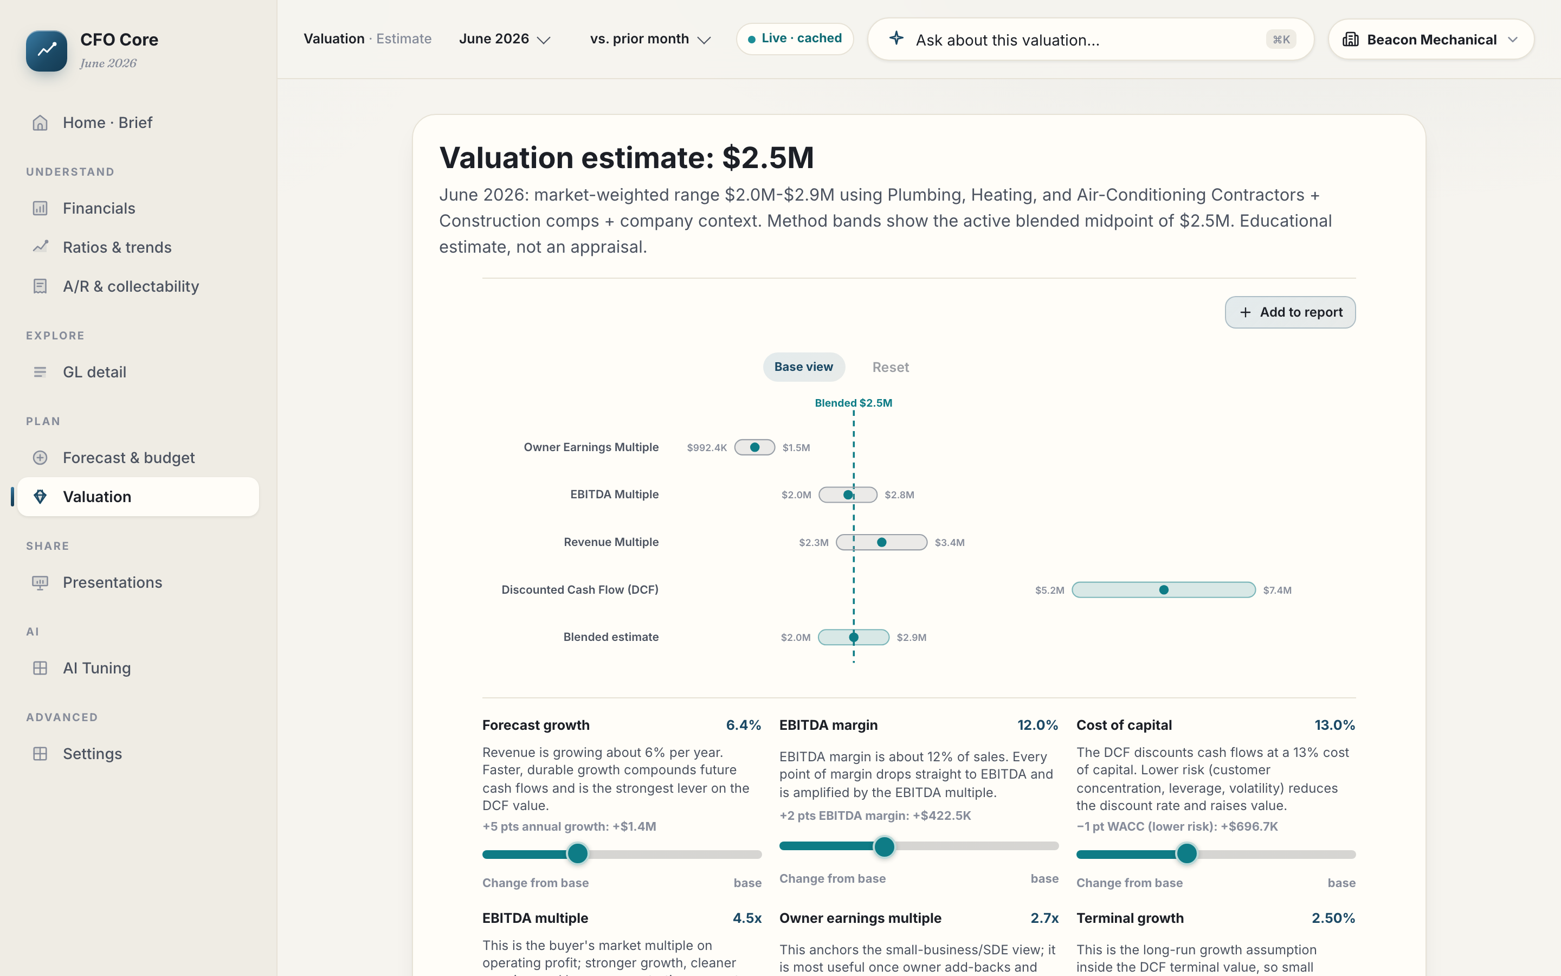The image size is (1561, 976).
Task: Click '−1 pt WACC (lower risk)' text
Action: (1147, 826)
